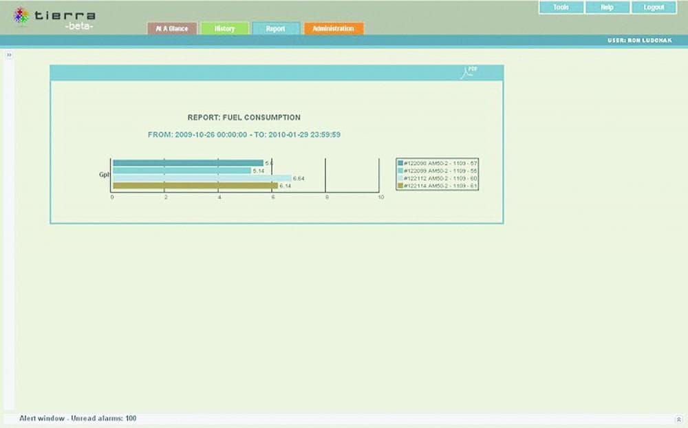Expand the left sidebar with double-arrow icon
The image size is (688, 428).
click(9, 55)
